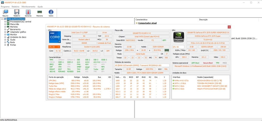The height and width of the screenshot is (121, 262).
Task: Click the Adaptador gráfico tree icon
Action: tap(8, 32)
